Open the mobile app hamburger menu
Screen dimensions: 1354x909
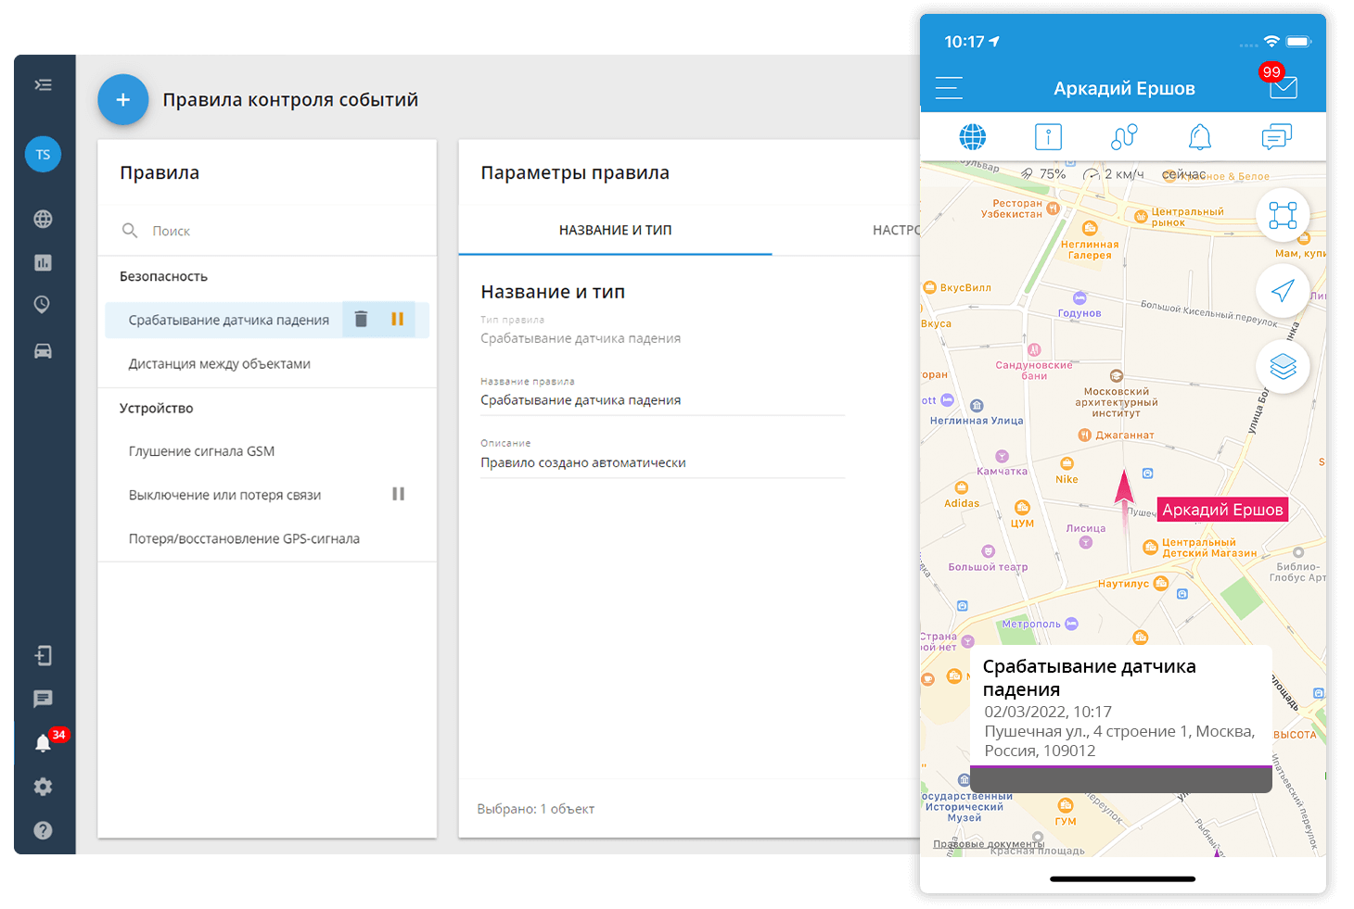click(x=949, y=88)
